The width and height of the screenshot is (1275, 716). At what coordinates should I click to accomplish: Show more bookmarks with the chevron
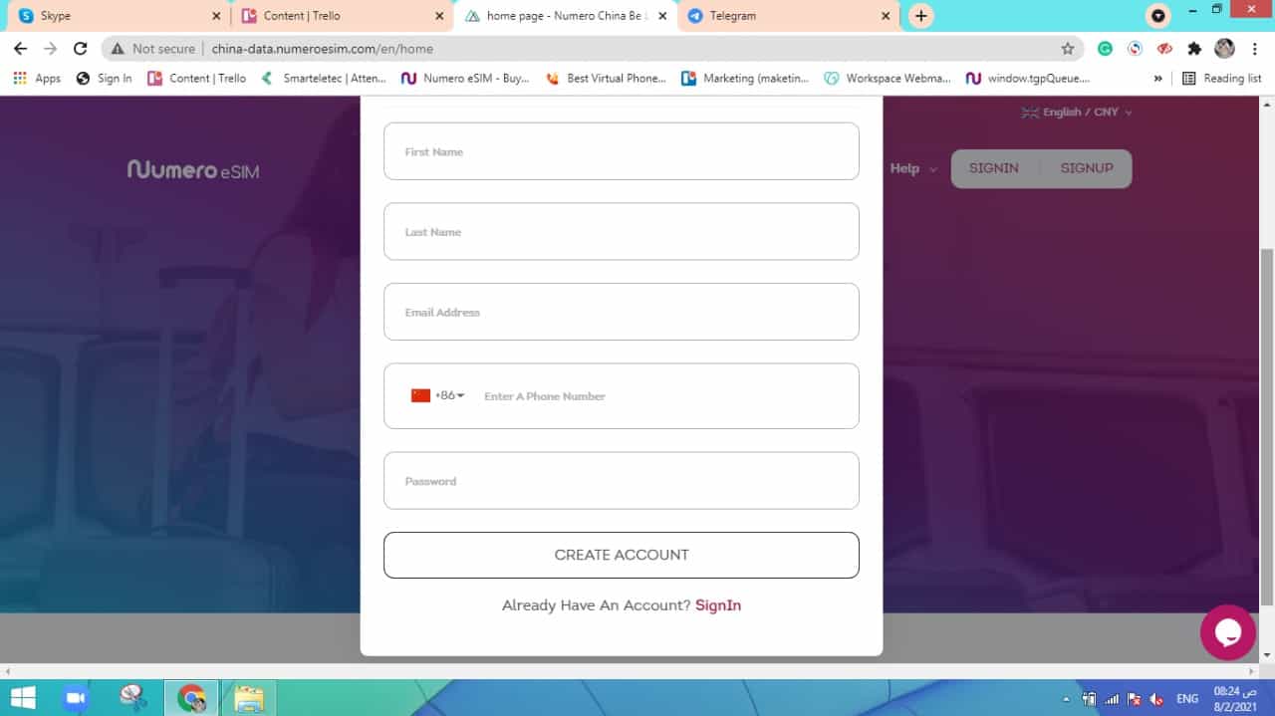[x=1157, y=78]
